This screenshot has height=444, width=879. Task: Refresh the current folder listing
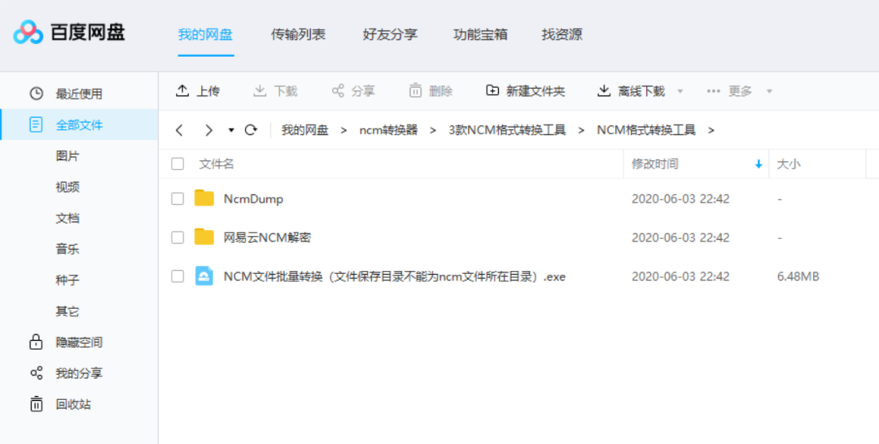pyautogui.click(x=251, y=130)
